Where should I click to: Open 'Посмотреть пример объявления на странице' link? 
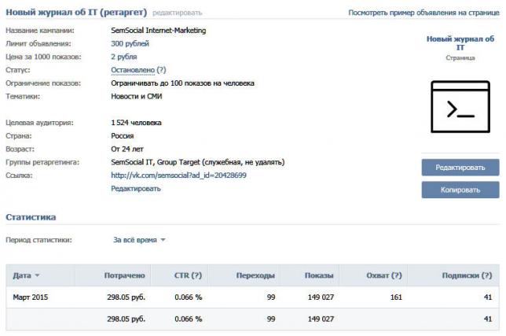click(x=423, y=13)
